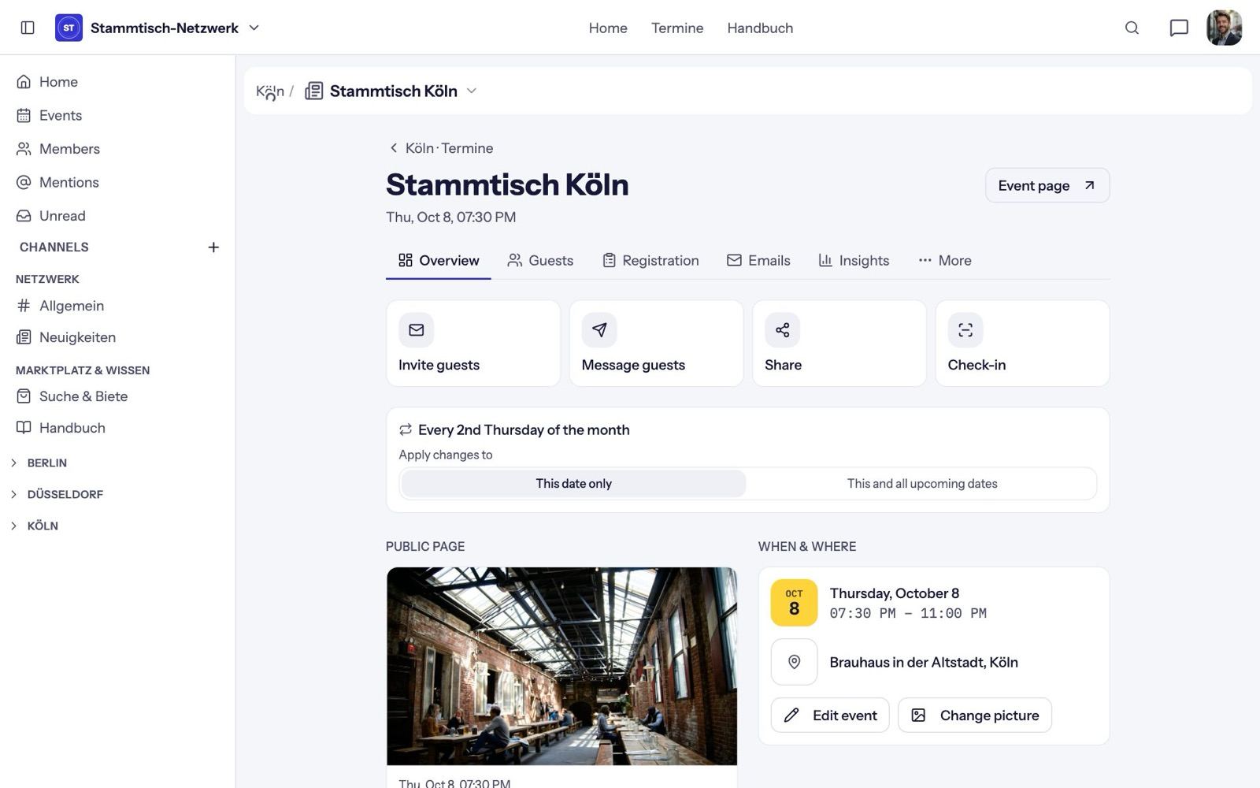
Task: Click the Check-in scan icon
Action: pos(965,330)
